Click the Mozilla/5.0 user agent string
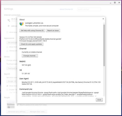Viewport: 122px width, 116px height. 61,83
